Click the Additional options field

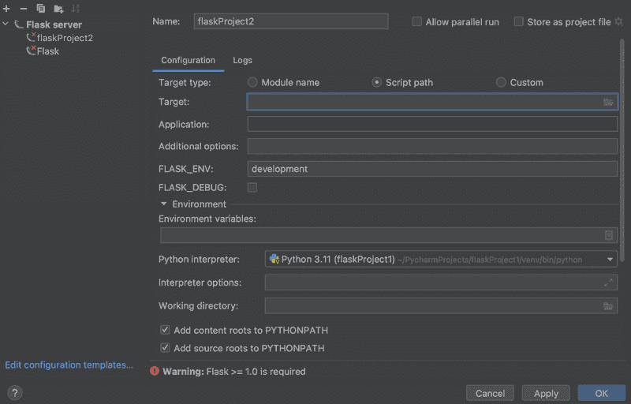(x=432, y=147)
